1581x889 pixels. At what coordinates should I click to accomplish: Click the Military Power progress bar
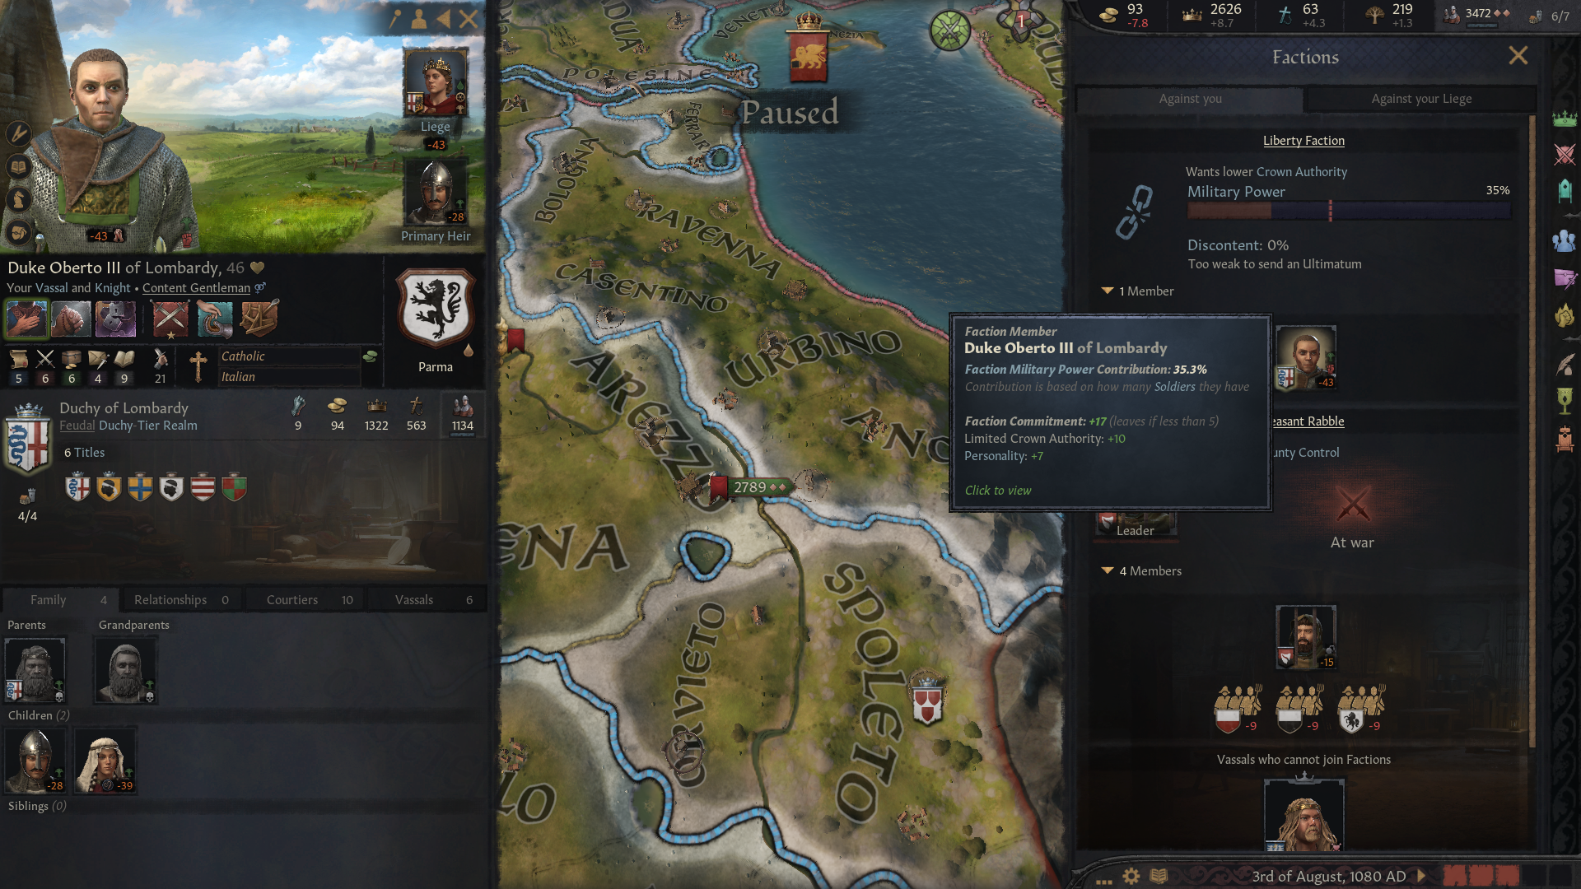(x=1349, y=211)
